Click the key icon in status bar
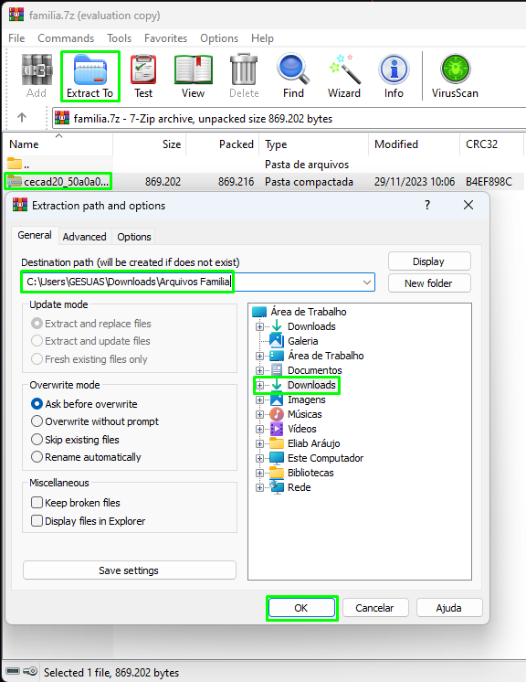Screen dimensions: 526x682 [30, 671]
